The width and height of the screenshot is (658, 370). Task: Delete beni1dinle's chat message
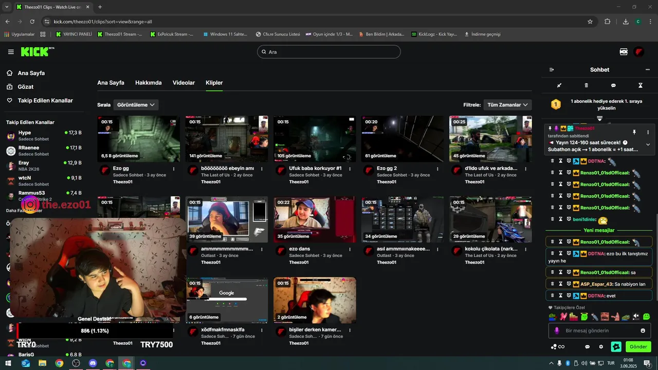[x=553, y=219]
